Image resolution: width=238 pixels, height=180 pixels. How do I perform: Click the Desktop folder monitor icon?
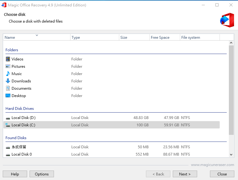pos(8,95)
